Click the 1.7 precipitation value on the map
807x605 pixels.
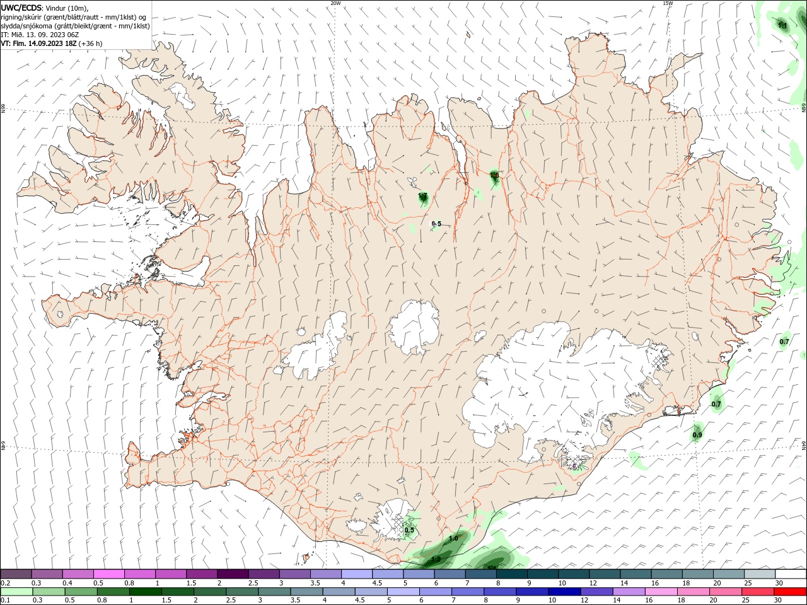pyautogui.click(x=422, y=196)
